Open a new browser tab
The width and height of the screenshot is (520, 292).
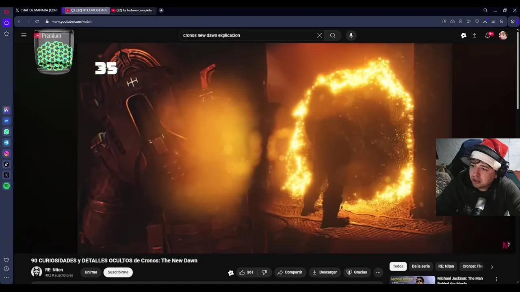point(161,10)
